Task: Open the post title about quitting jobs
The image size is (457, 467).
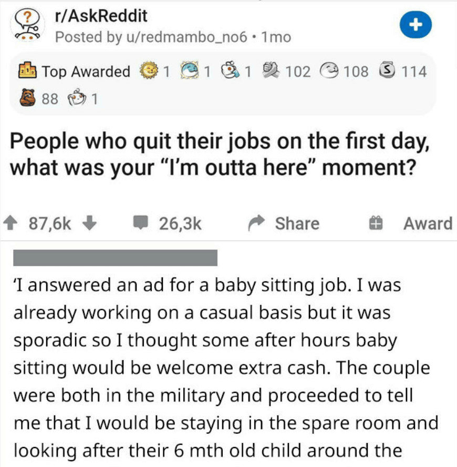Action: tap(220, 154)
